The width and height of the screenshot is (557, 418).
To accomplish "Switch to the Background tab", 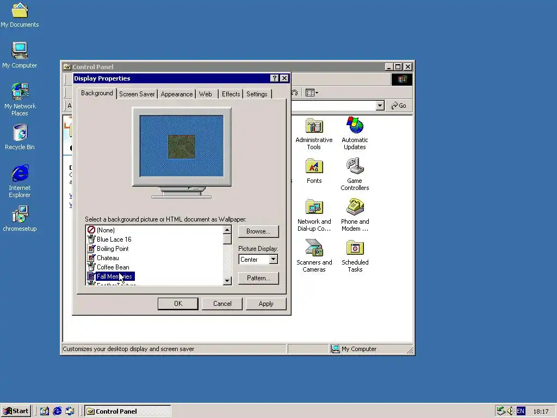I will pyautogui.click(x=97, y=93).
